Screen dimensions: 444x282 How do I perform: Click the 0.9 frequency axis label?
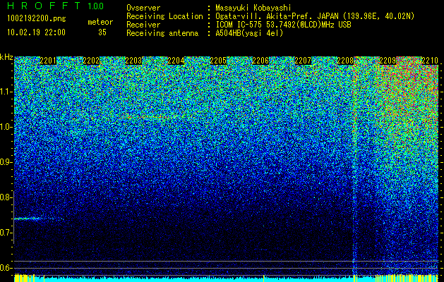click(x=6, y=162)
